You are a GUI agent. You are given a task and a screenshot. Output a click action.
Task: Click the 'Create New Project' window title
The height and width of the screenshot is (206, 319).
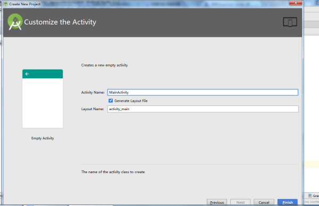24,4
